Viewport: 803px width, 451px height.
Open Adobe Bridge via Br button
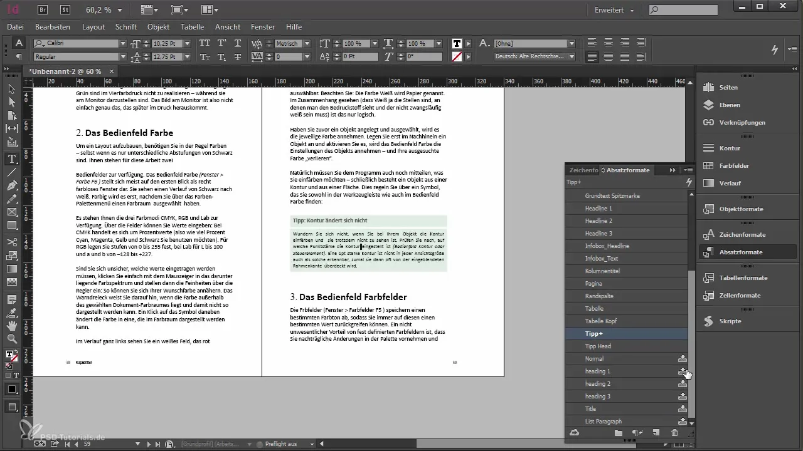(x=43, y=9)
